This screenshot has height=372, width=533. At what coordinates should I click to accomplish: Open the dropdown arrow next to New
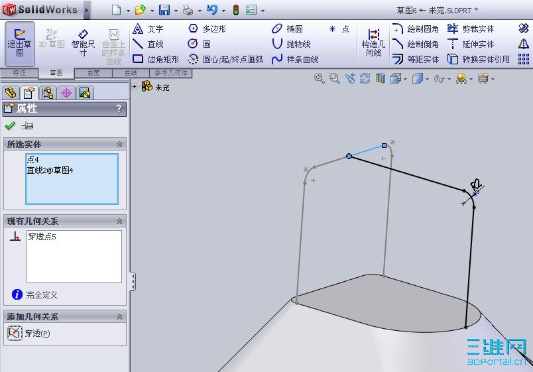tap(128, 11)
